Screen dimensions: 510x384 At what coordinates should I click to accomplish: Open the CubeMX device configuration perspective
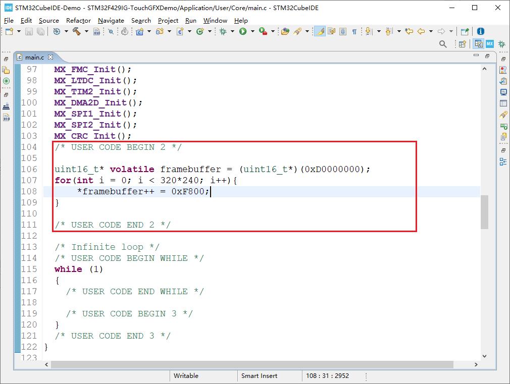[x=489, y=44]
